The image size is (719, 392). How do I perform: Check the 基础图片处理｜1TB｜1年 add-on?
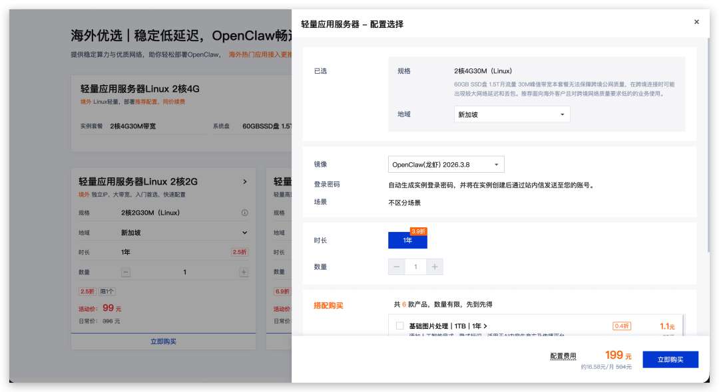point(399,326)
